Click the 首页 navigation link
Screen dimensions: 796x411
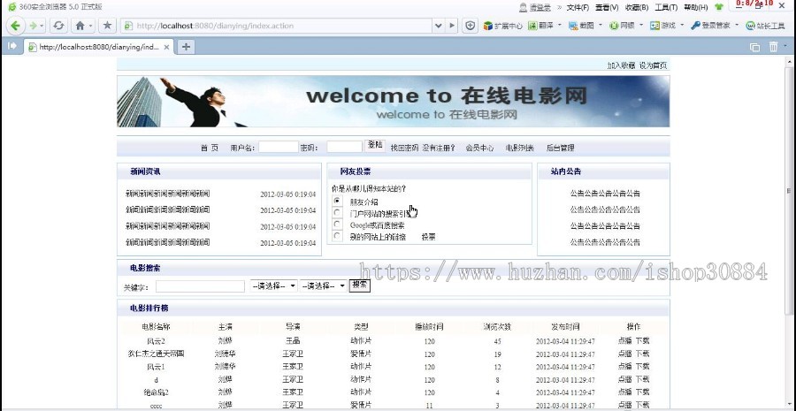pyautogui.click(x=210, y=148)
